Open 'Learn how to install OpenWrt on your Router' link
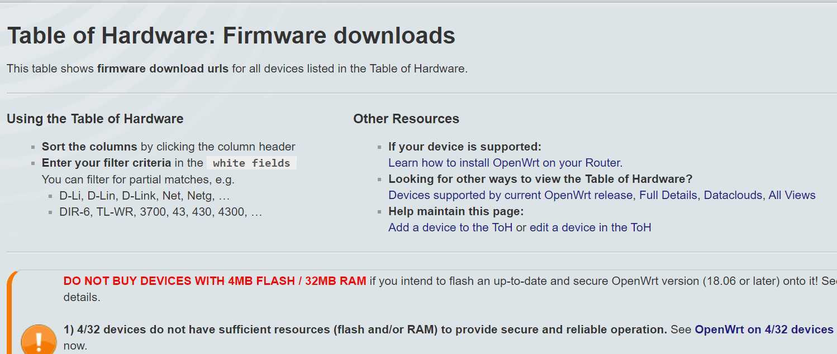The height and width of the screenshot is (354, 837). pos(505,163)
